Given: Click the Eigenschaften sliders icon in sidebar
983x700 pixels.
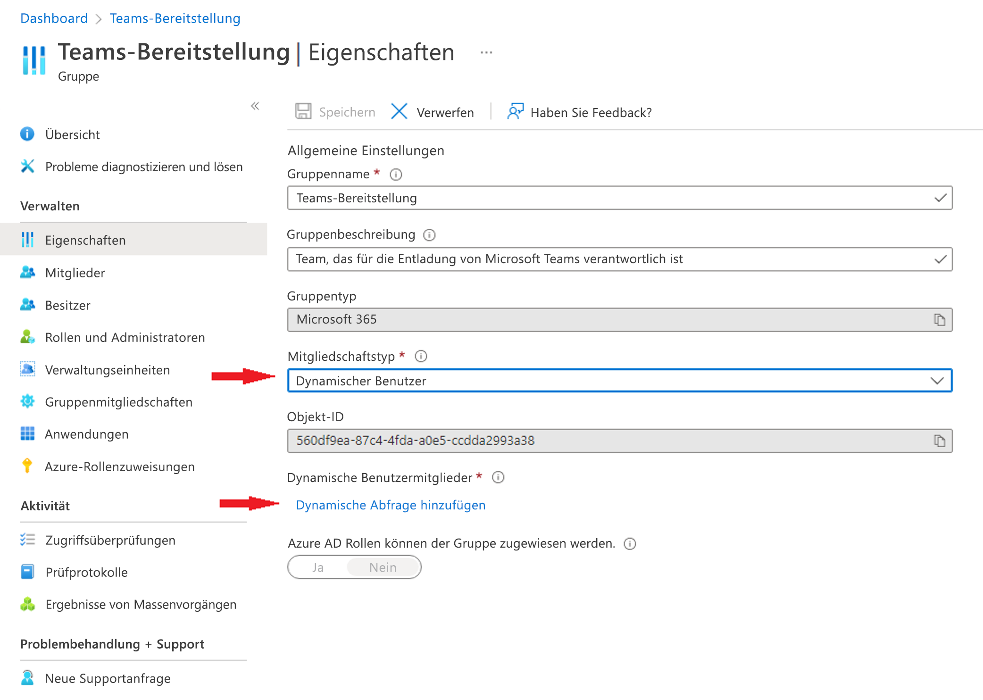Looking at the screenshot, I should pos(27,240).
